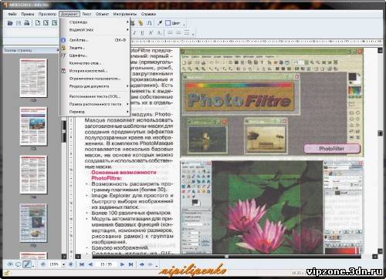Click the Print icon in toolbar
386x279 pixels.
tap(26, 23)
